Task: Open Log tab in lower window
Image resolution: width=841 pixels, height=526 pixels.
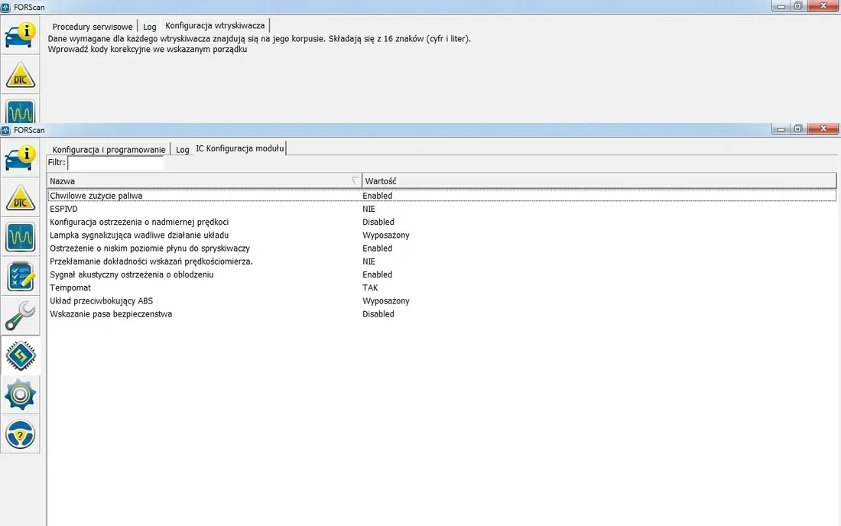Action: tap(183, 150)
